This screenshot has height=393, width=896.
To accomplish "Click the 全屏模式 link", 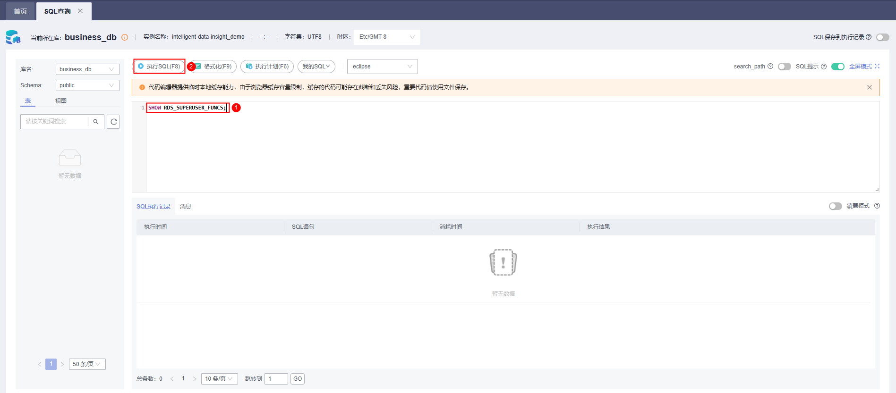I will (861, 67).
